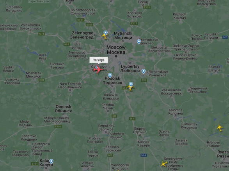Open the airport pin near Shchyolkovo
Screen dimensions: 229x171
[x=139, y=42]
